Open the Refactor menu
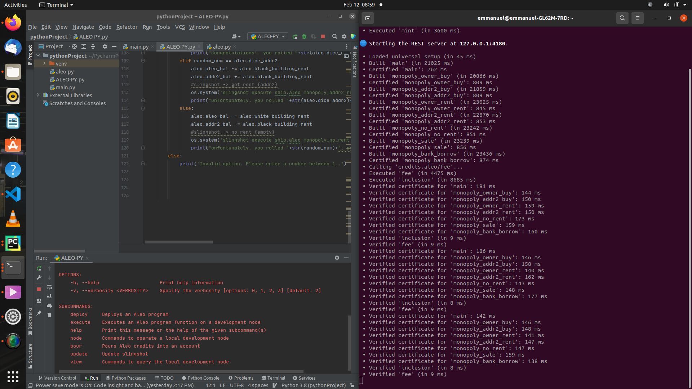 [x=127, y=27]
